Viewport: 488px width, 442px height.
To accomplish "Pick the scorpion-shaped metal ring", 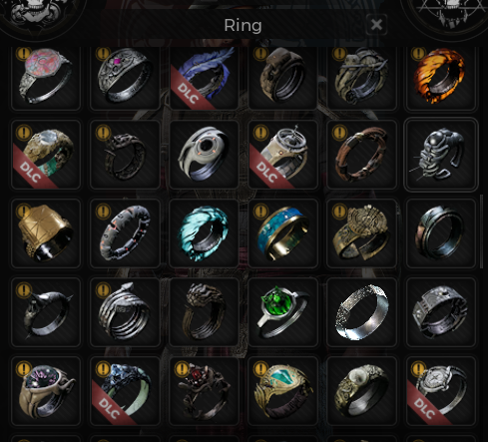I will 440,155.
